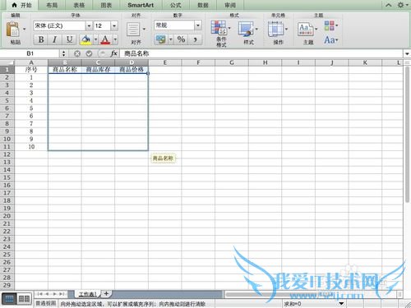The image size is (411, 308).
Task: Open the ribbon settings gear
Action: tap(400, 5)
